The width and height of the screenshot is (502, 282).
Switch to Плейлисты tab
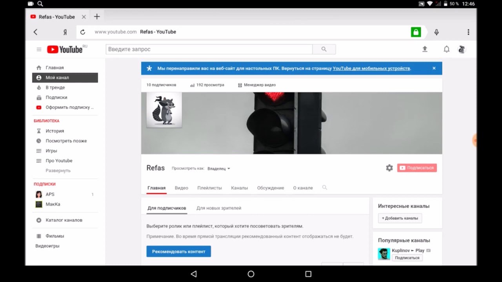(209, 188)
